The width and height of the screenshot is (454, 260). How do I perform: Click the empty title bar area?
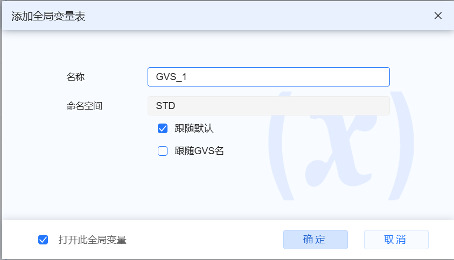click(259, 16)
